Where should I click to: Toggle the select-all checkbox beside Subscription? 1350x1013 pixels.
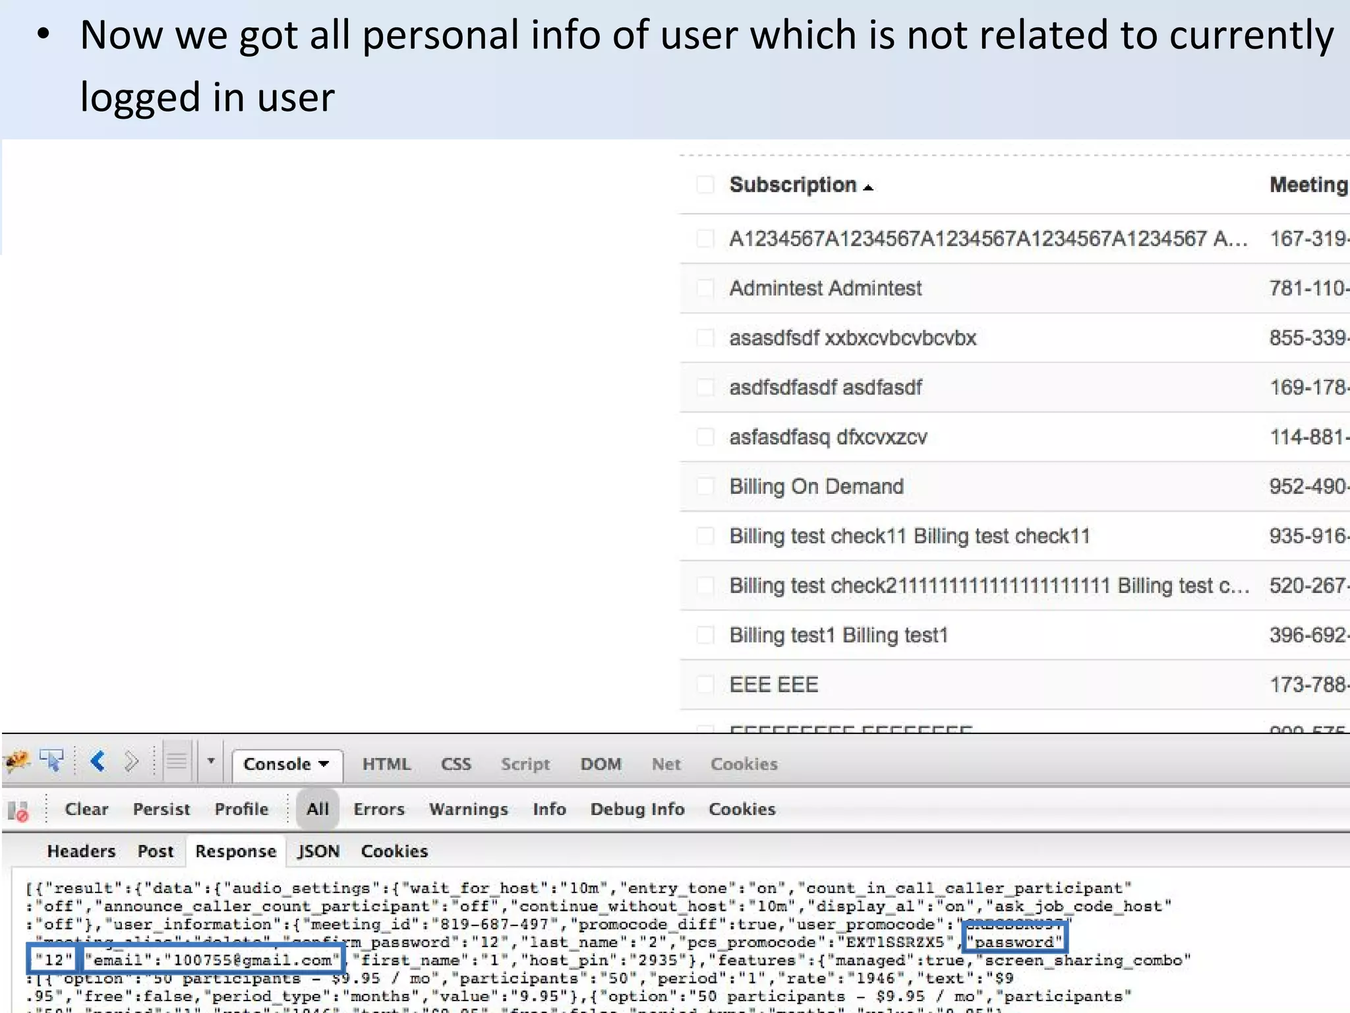point(705,185)
